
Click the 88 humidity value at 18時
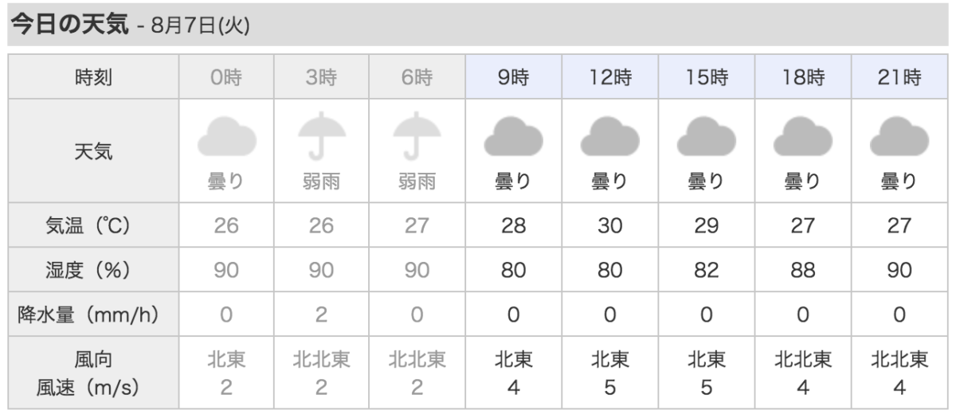pyautogui.click(x=803, y=270)
